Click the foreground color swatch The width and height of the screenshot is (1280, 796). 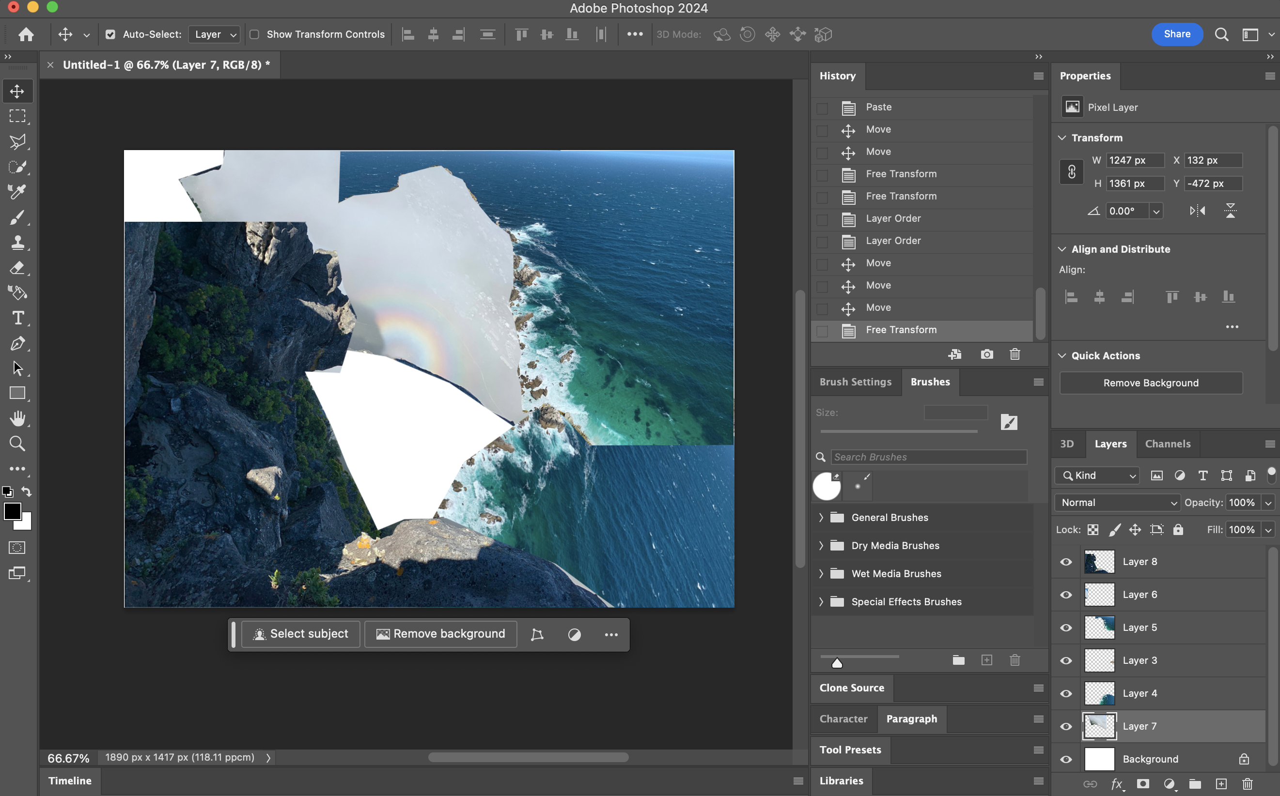coord(12,511)
